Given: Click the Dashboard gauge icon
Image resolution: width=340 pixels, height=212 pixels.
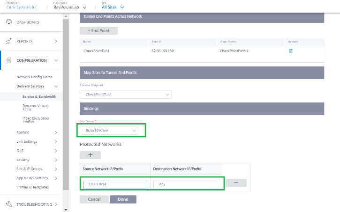Looking at the screenshot, I should pos(9,22).
